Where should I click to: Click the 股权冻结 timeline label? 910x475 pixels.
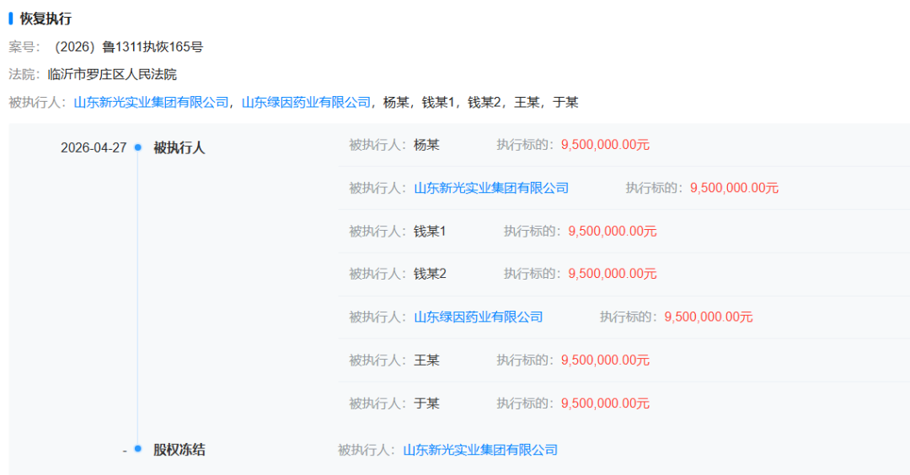(x=179, y=450)
